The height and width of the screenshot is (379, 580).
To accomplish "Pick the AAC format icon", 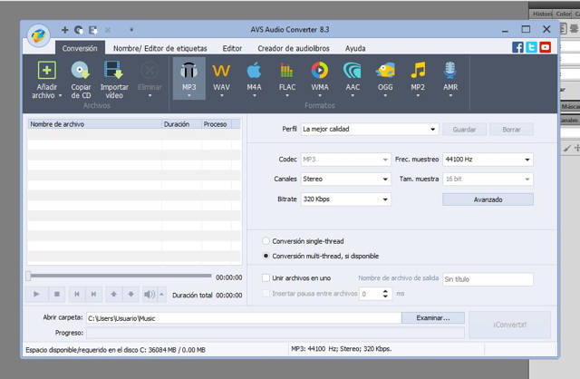I will coord(353,71).
